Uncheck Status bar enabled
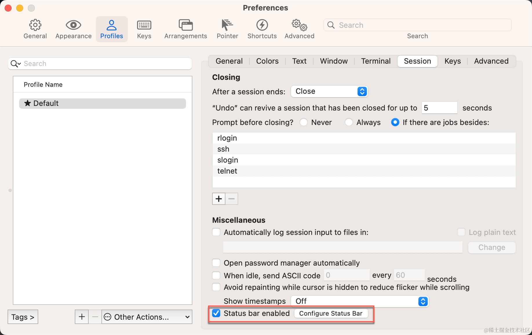 (x=216, y=313)
